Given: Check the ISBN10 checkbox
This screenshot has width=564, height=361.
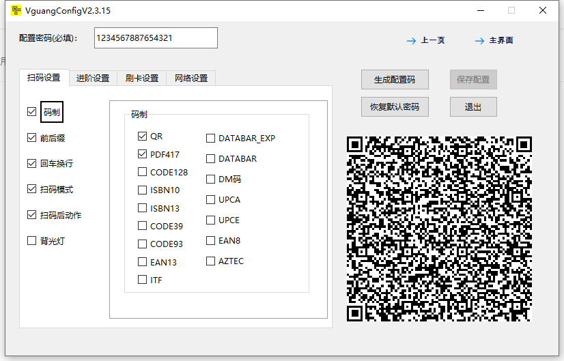Looking at the screenshot, I should (x=143, y=190).
